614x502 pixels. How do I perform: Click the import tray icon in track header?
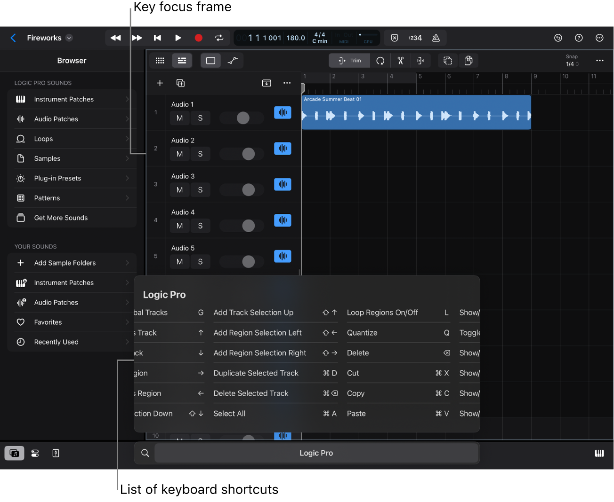[267, 83]
